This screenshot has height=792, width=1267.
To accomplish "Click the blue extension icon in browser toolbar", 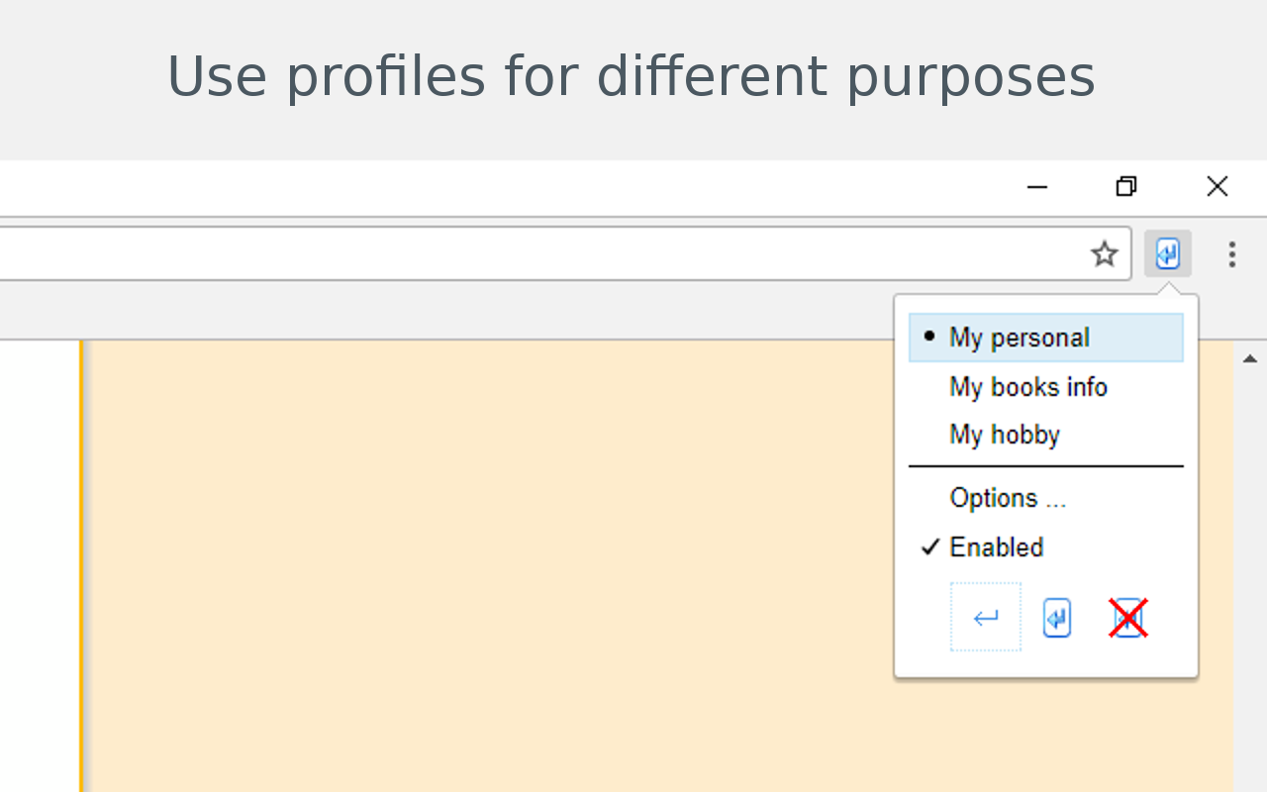I will [1168, 254].
